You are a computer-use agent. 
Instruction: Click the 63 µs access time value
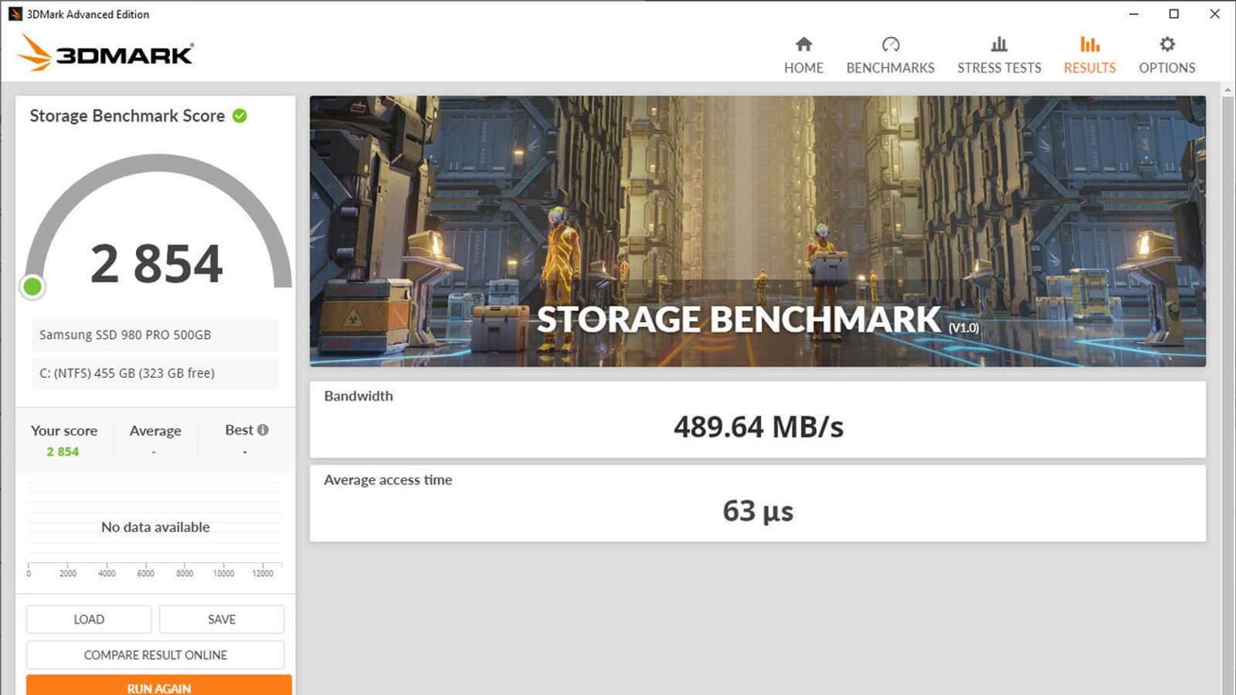coord(758,511)
